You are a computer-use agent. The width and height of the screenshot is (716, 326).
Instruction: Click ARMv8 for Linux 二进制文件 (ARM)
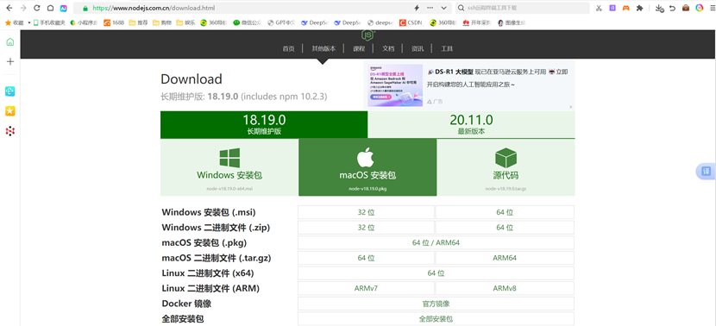[505, 289]
